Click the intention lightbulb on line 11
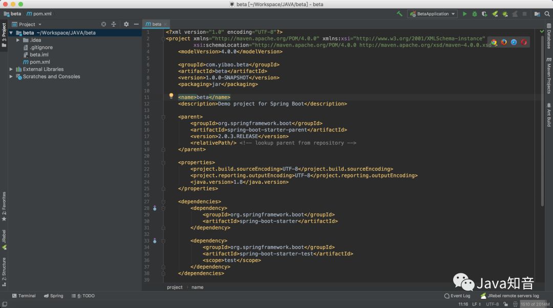 (171, 96)
